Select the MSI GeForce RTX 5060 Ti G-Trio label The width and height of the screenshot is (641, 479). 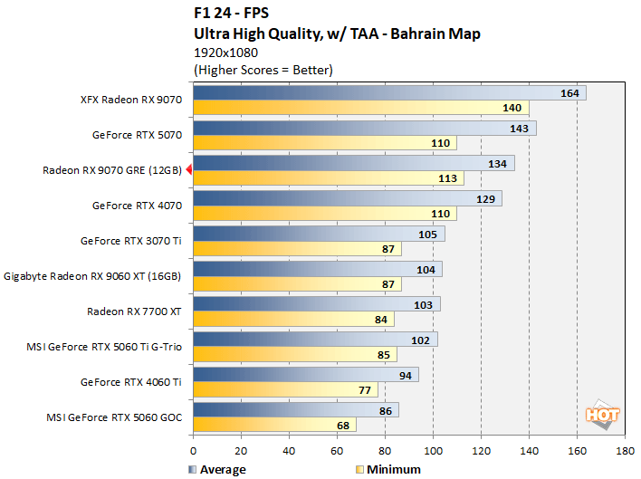(x=104, y=347)
